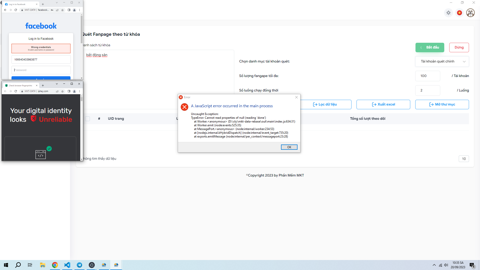The height and width of the screenshot is (270, 480).
Task: Open the Chrome menu in the iphey window
Action: pyautogui.click(x=79, y=91)
